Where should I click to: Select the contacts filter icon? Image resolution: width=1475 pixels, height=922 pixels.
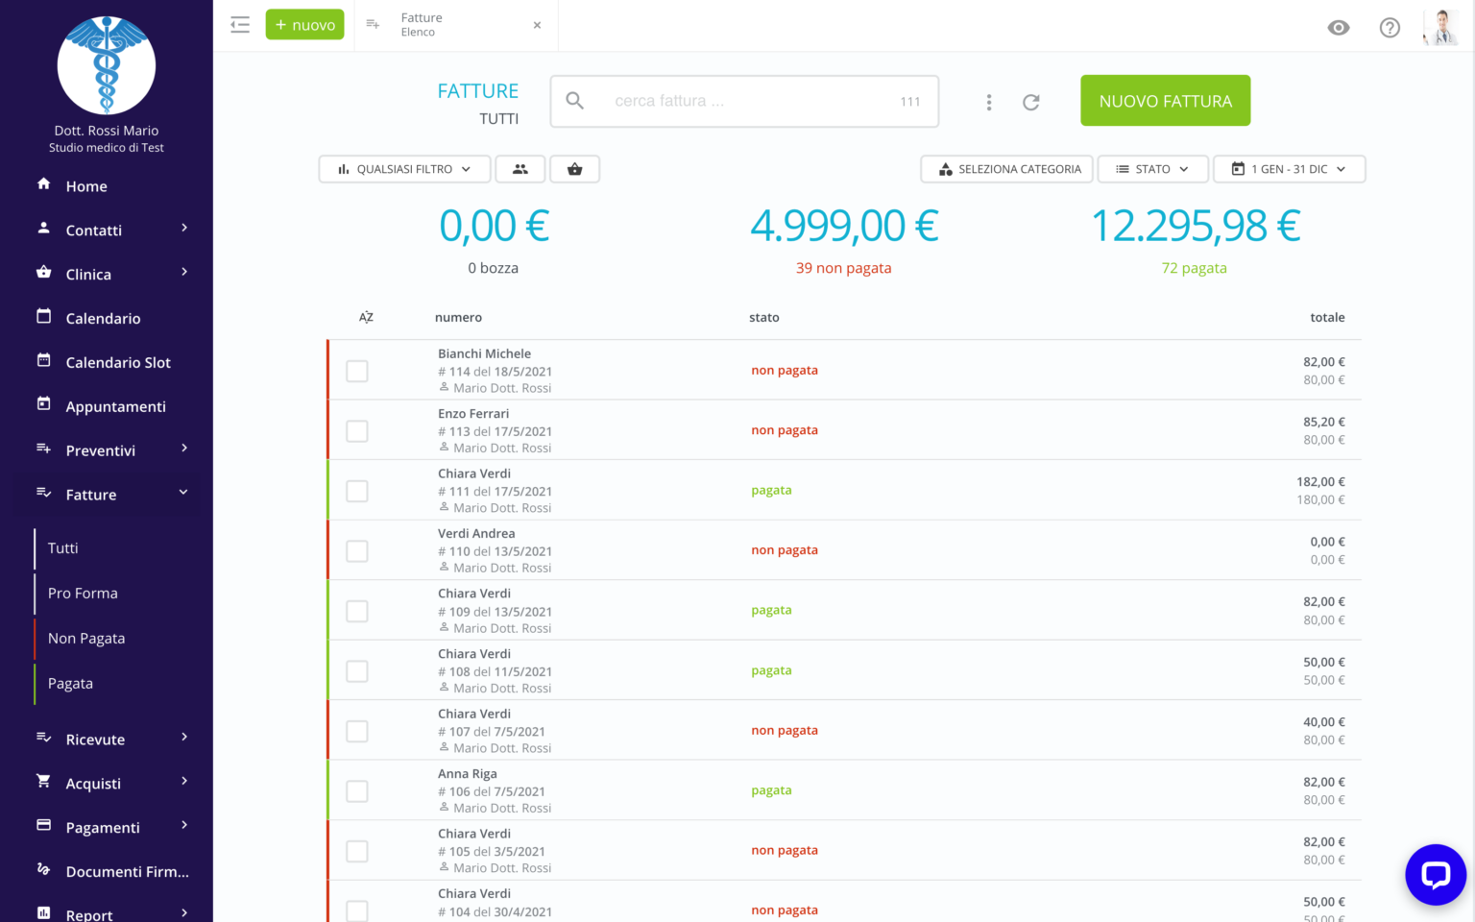coord(520,168)
